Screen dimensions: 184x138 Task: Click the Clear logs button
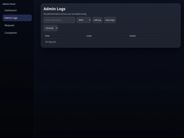[110, 20]
